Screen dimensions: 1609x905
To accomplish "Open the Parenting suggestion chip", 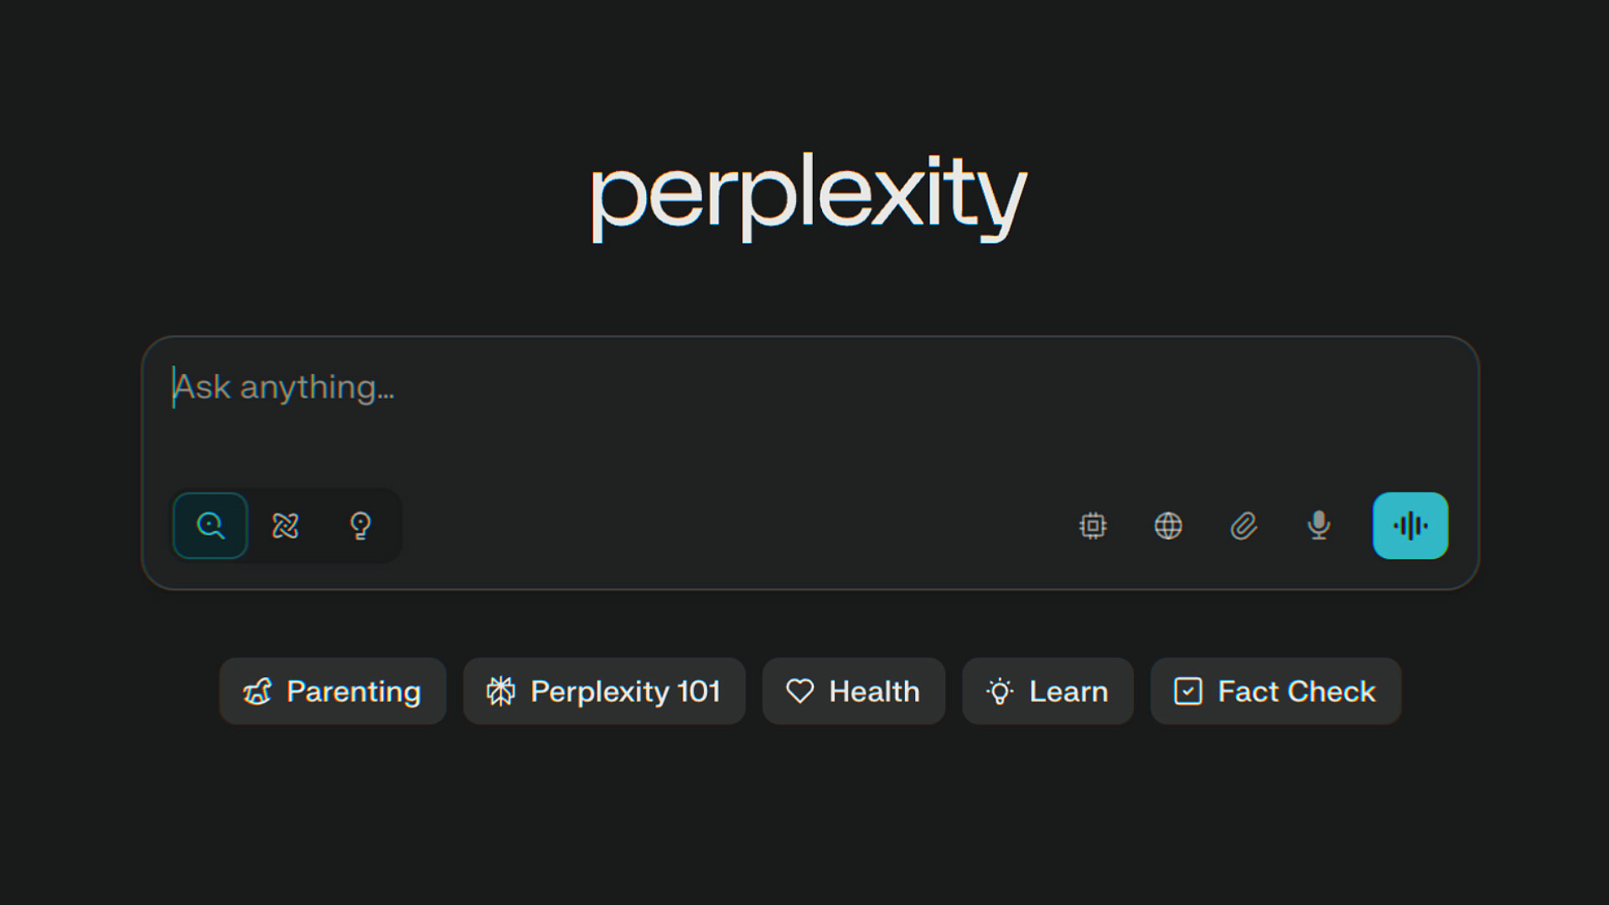I will [333, 691].
